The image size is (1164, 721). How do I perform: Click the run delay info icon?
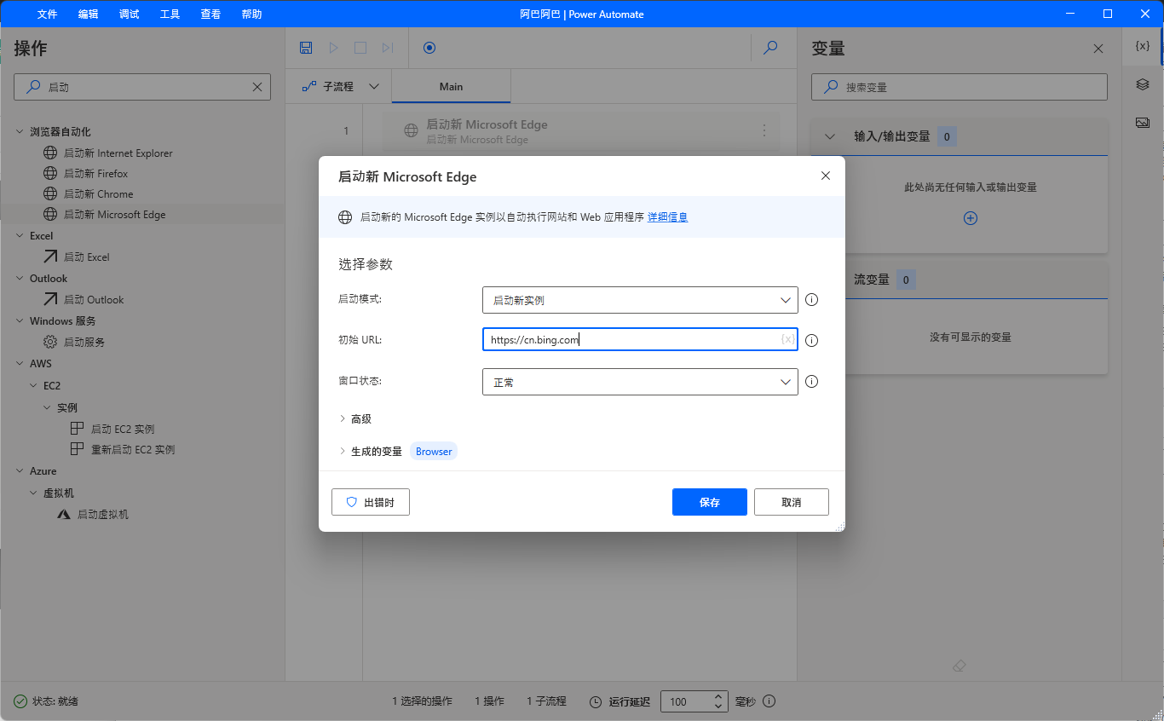769,701
